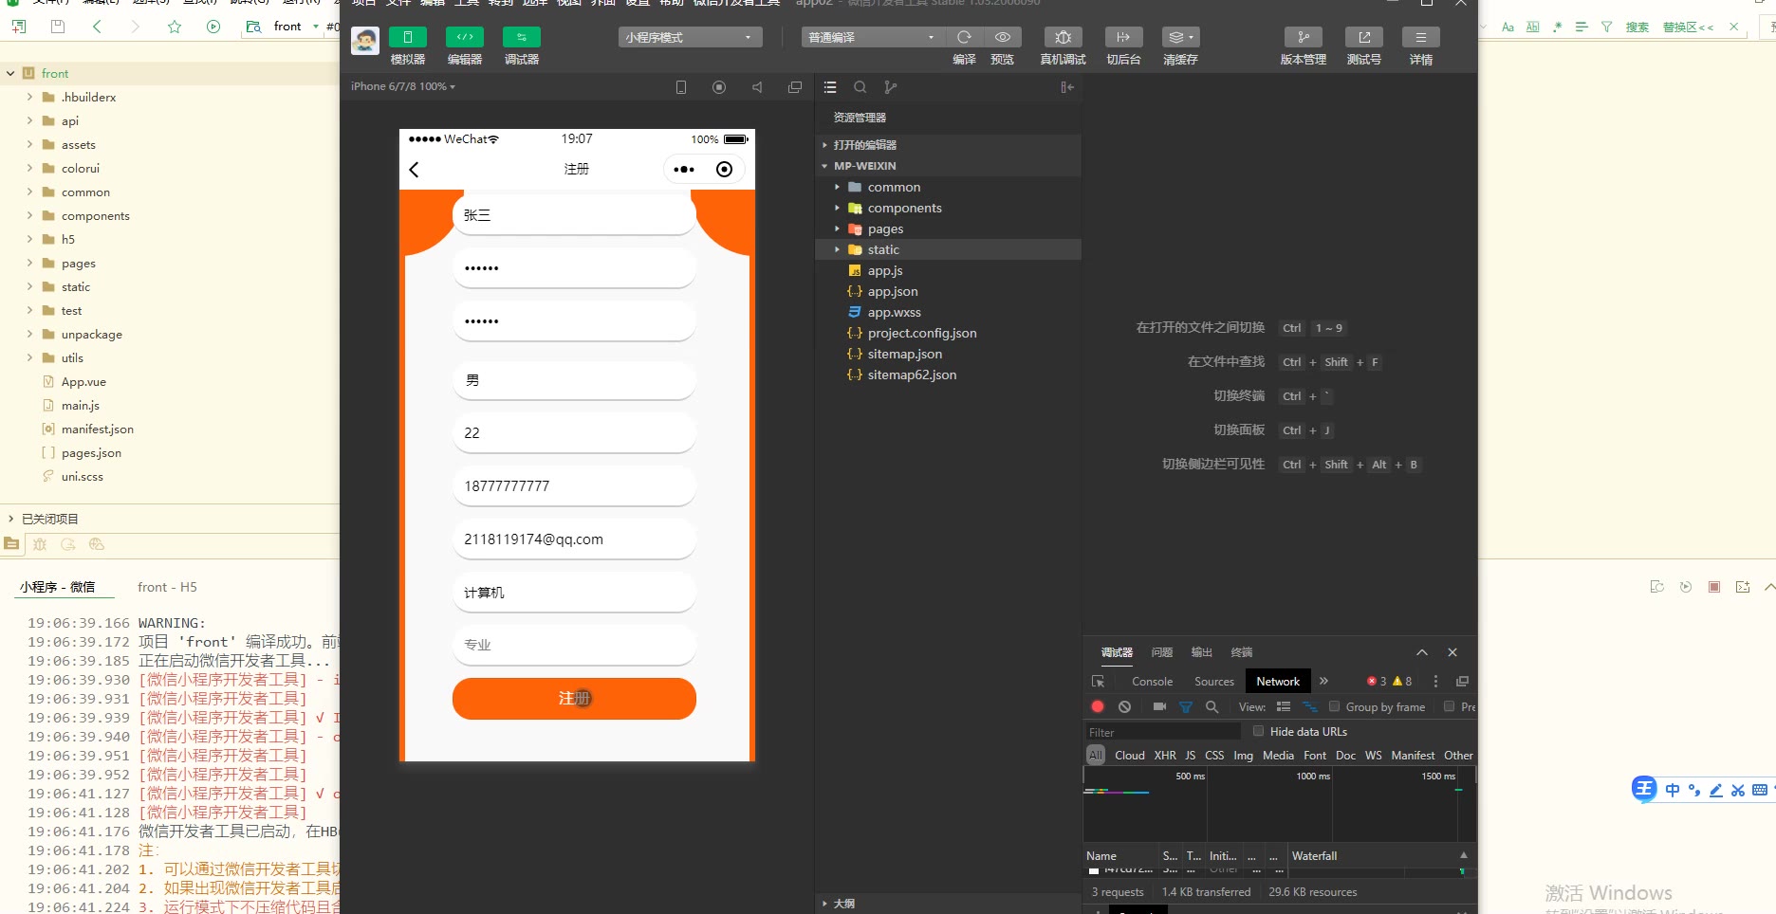Image resolution: width=1776 pixels, height=914 pixels.
Task: Click the name field containing 张三
Action: tap(575, 215)
